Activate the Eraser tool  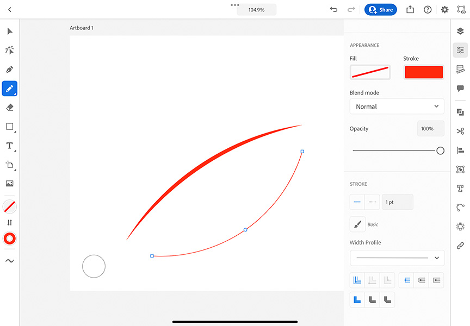pyautogui.click(x=9, y=108)
